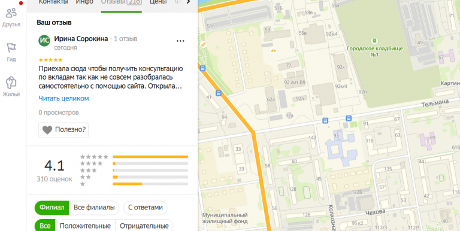Select the Все reviews filter
460x231 pixels.
pos(45,226)
